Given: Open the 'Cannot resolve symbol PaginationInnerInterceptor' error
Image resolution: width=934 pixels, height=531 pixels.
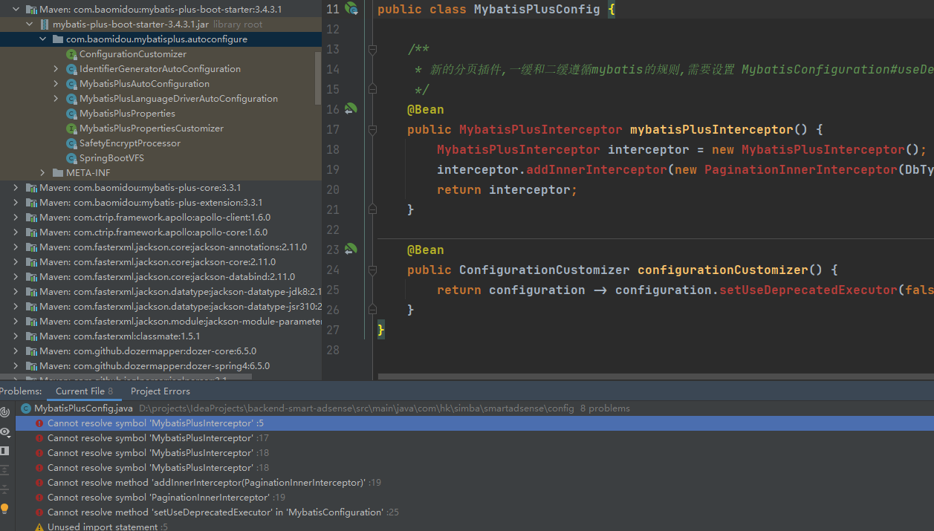Looking at the screenshot, I should point(158,498).
